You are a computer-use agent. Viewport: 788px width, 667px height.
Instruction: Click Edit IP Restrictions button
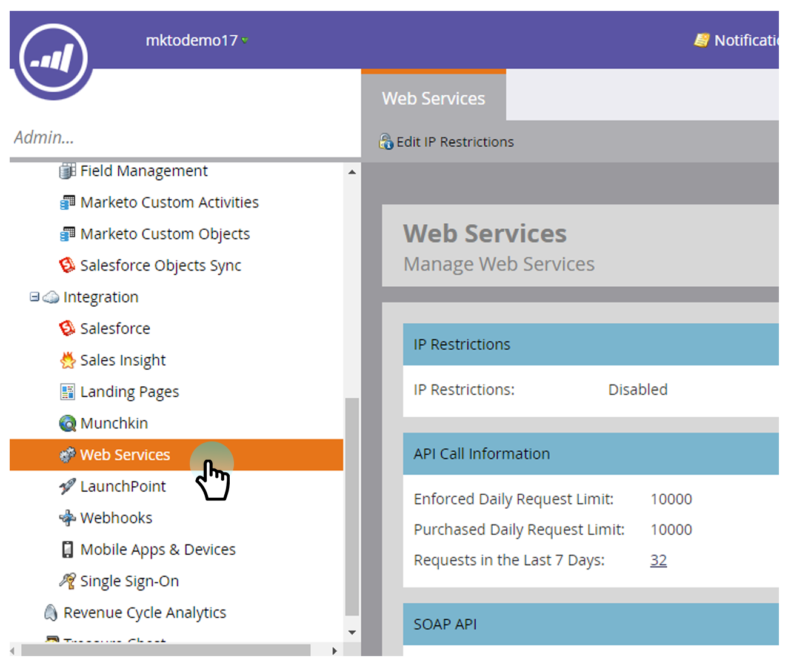tap(447, 142)
